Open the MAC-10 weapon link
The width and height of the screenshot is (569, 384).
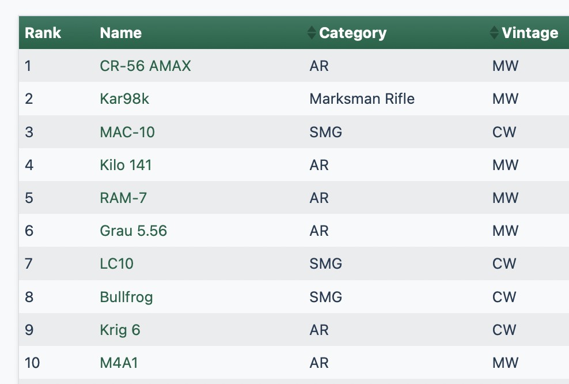(127, 132)
